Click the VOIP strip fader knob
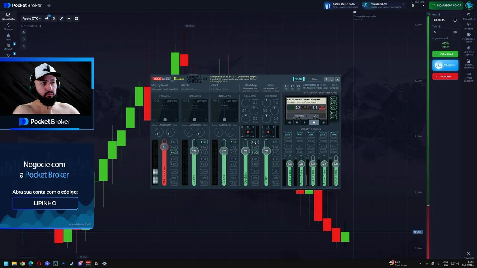The image size is (477, 268). [x=266, y=151]
